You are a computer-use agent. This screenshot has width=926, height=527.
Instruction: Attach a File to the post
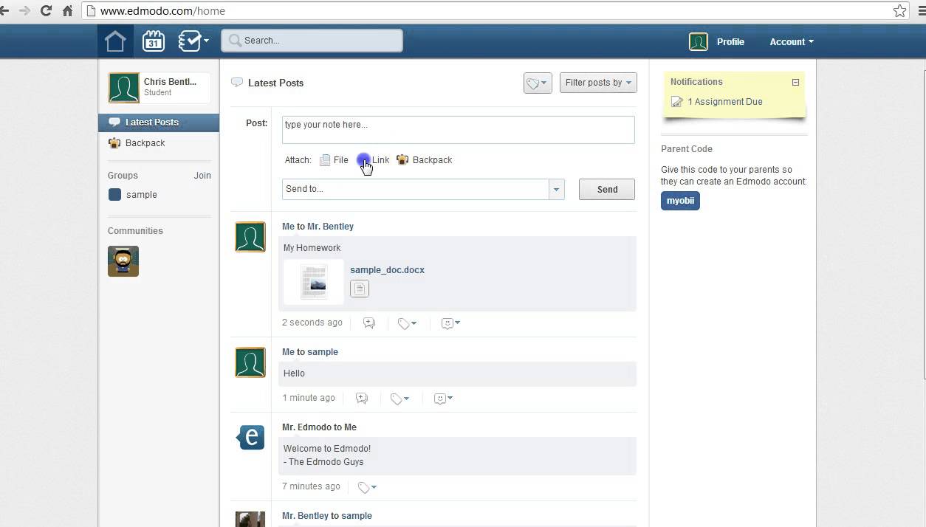pos(334,160)
